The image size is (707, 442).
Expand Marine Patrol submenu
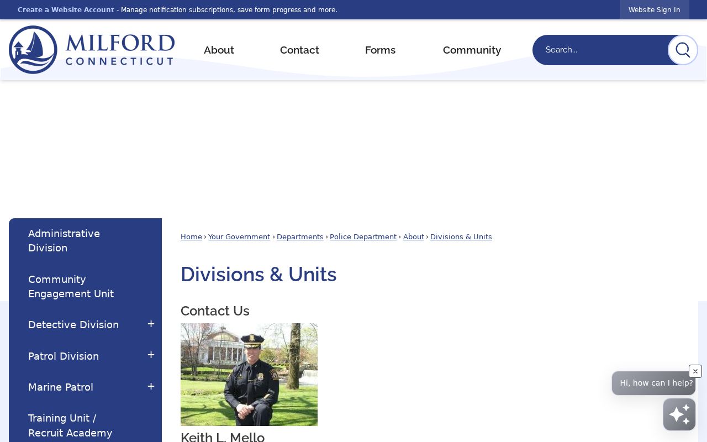[x=151, y=387]
